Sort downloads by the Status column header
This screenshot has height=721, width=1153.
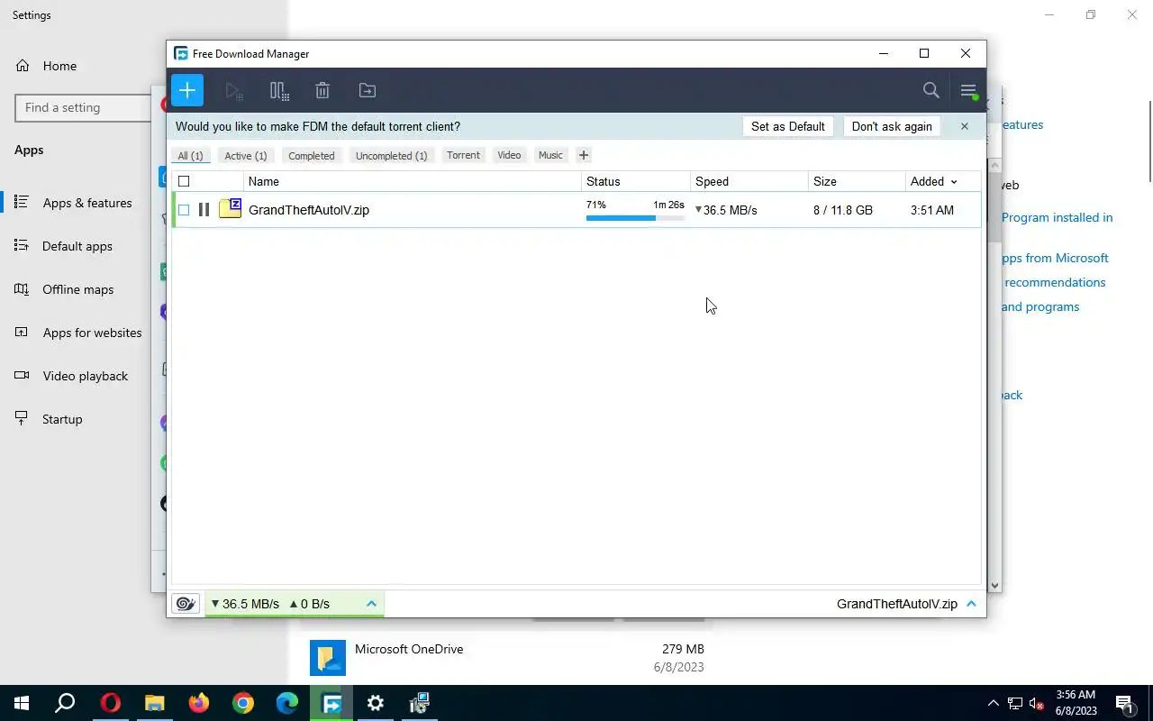coord(636,181)
